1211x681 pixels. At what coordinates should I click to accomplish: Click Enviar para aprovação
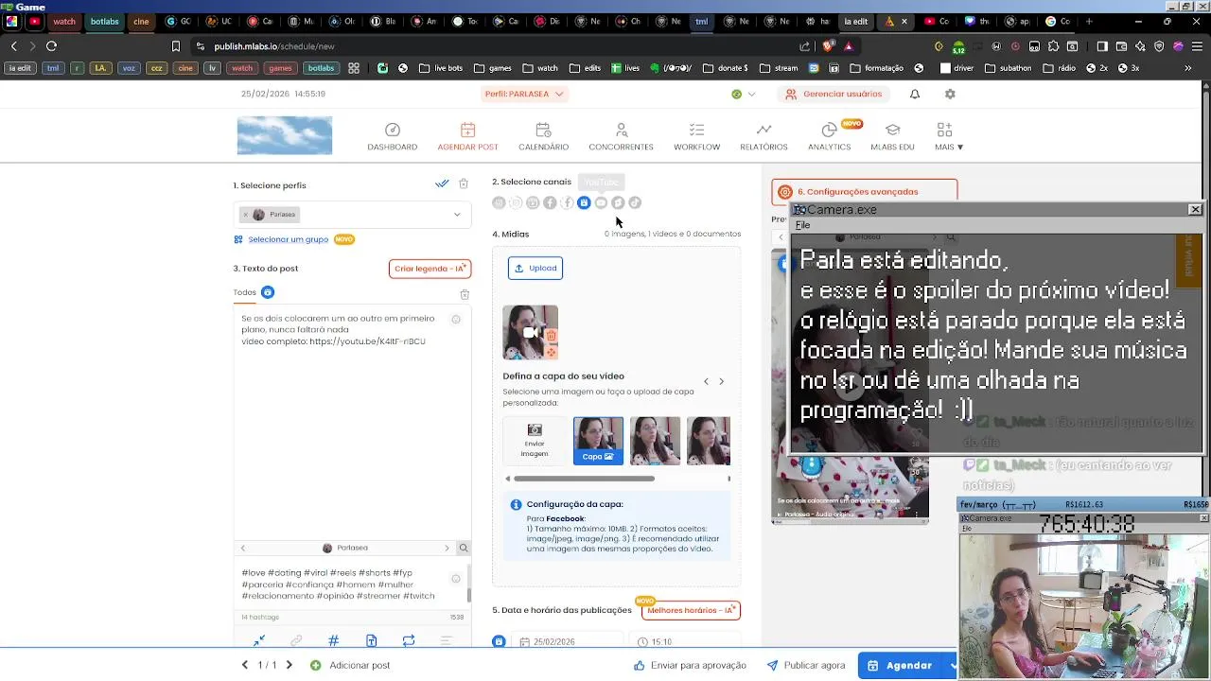690,665
